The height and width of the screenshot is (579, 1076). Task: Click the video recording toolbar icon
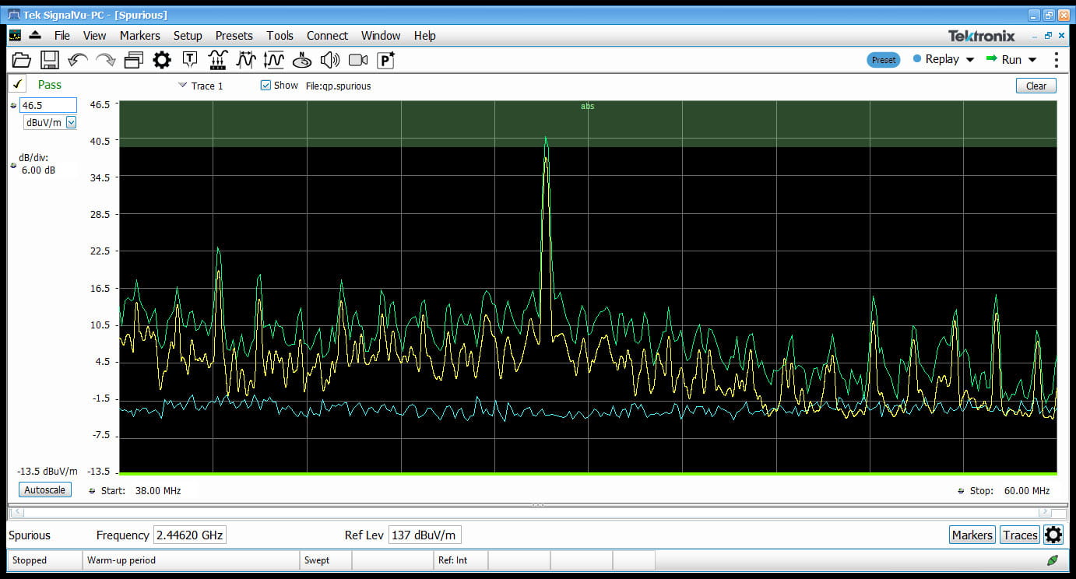[357, 60]
